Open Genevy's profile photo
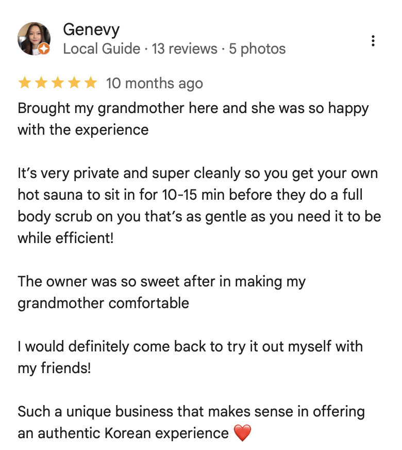Screen dimensions: 402x450 click(x=33, y=39)
